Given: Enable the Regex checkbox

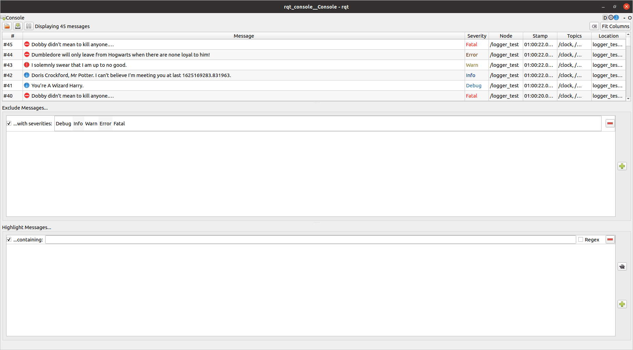Looking at the screenshot, I should point(581,240).
